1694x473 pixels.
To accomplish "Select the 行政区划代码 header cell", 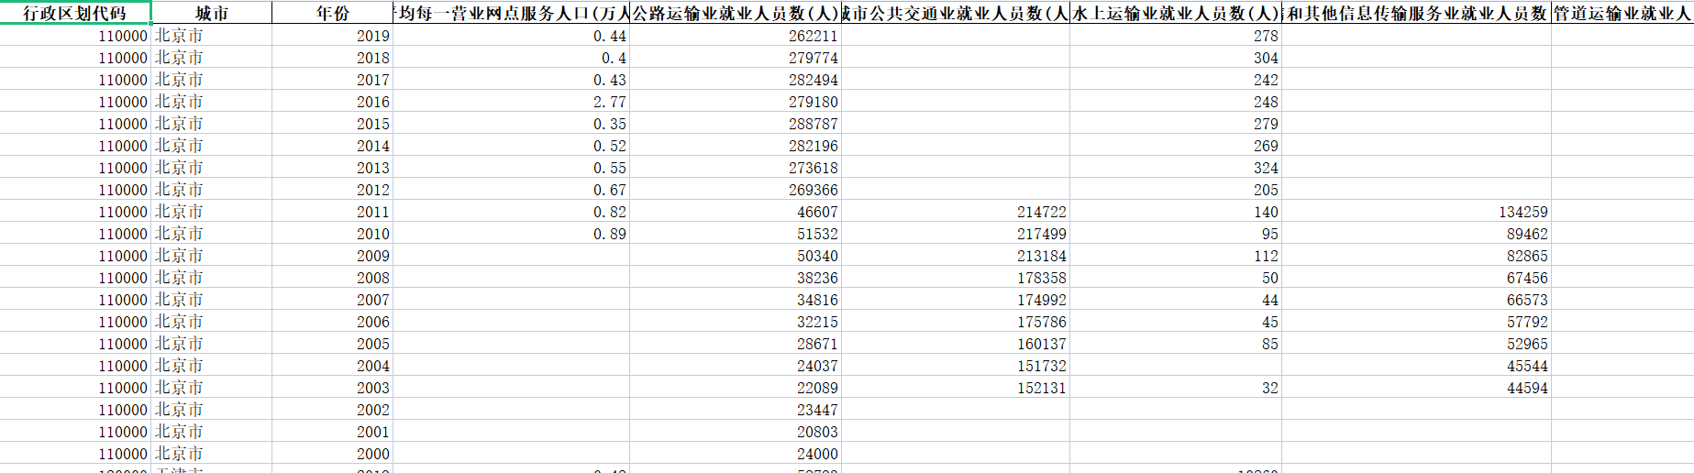I will (75, 13).
